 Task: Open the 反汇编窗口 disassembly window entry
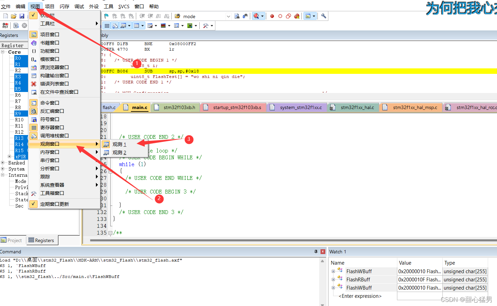click(x=64, y=111)
